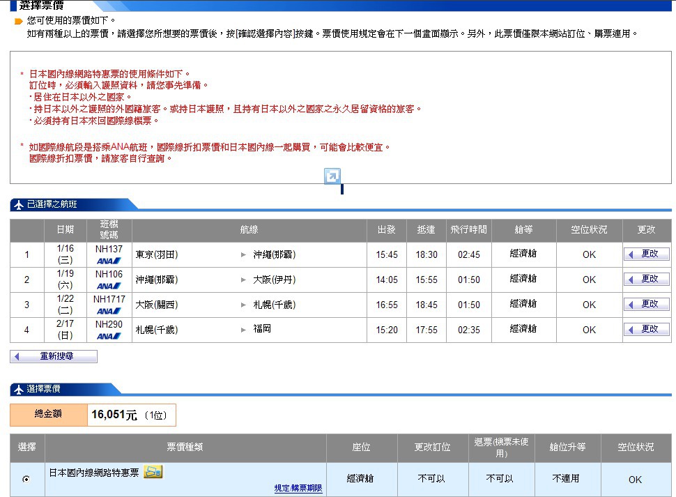Click orange arrow bullet beside 您可使用的票價如下
Viewport: 676px width, 497px height.
coord(18,21)
